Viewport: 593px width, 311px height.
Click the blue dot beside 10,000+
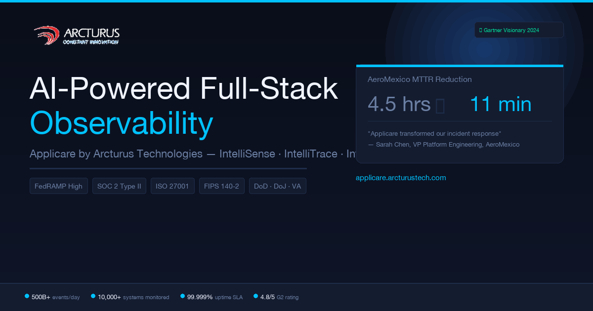coord(93,296)
